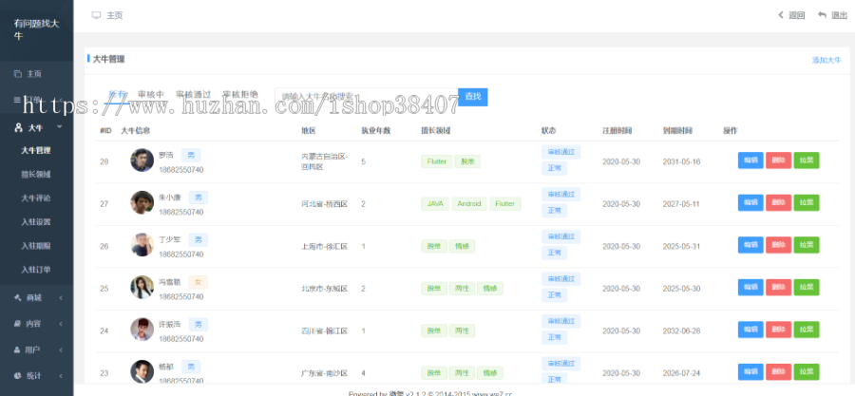Switch to the 审核拒绝 tab
Screen dimensions: 855x396
coord(240,94)
